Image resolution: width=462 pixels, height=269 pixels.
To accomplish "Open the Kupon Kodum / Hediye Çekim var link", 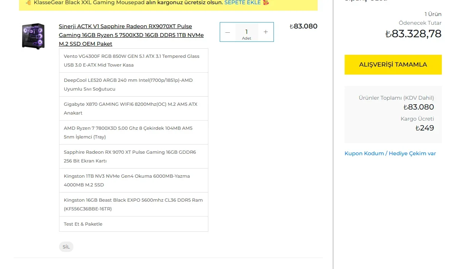I will coord(390,153).
